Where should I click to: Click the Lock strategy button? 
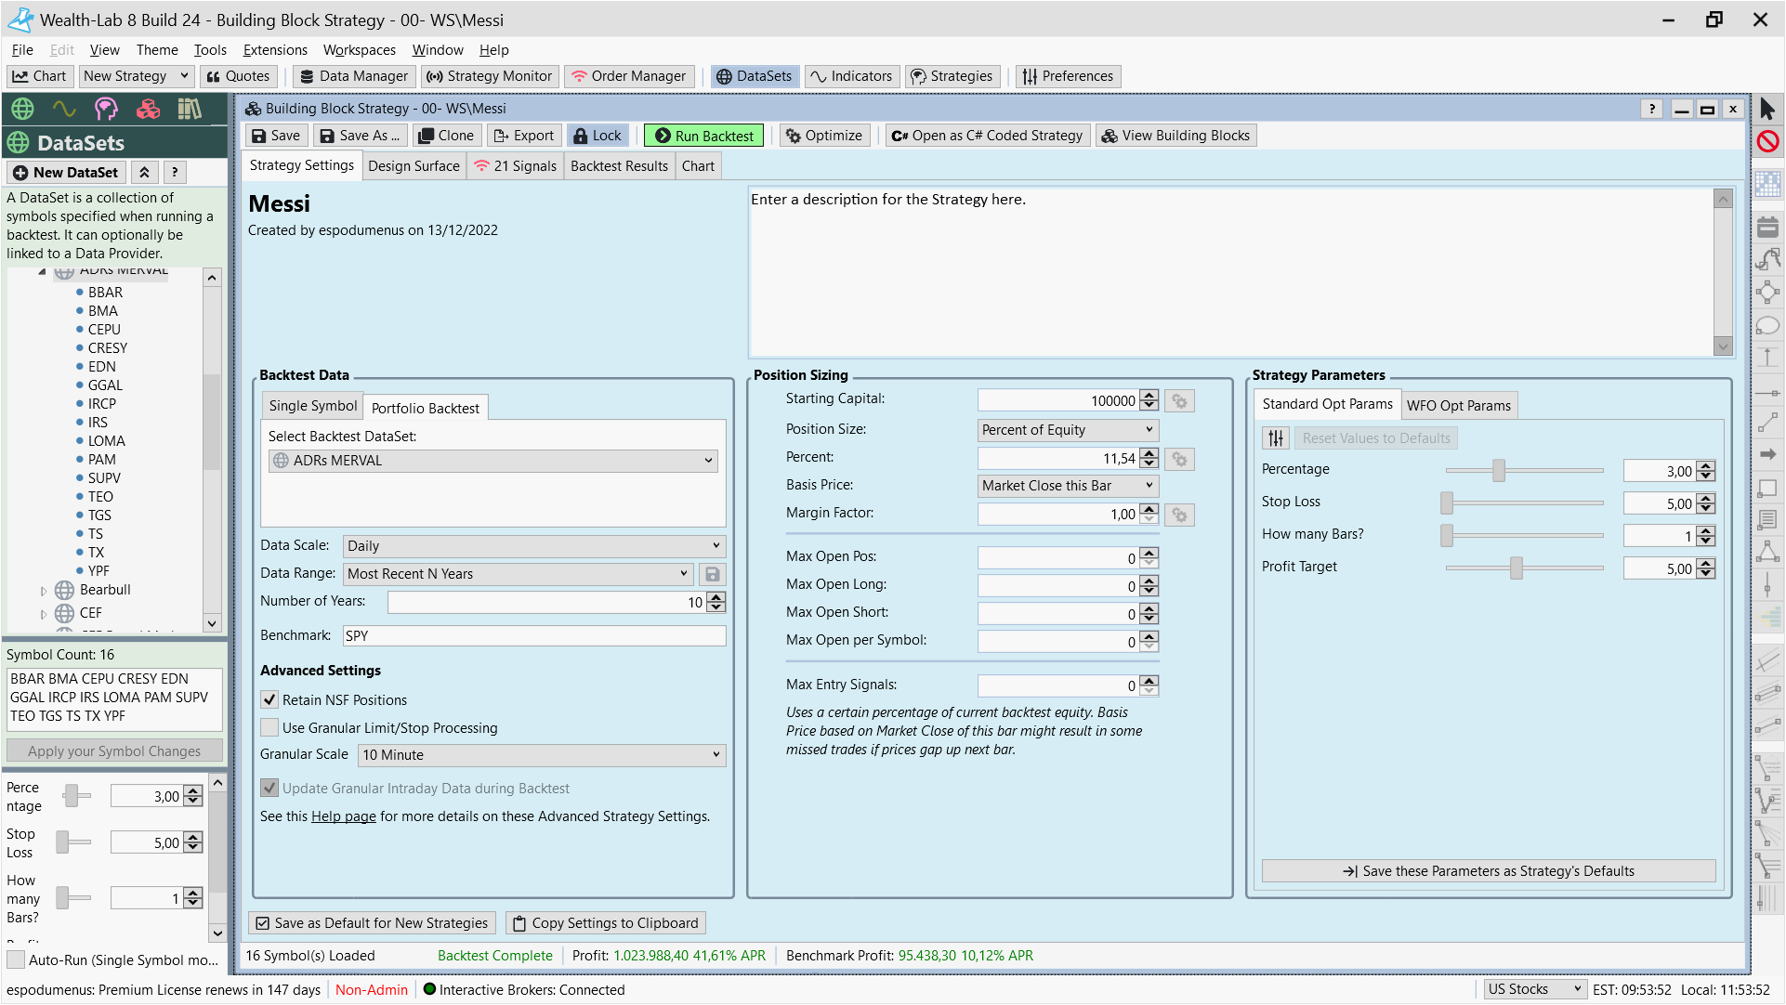click(x=598, y=136)
